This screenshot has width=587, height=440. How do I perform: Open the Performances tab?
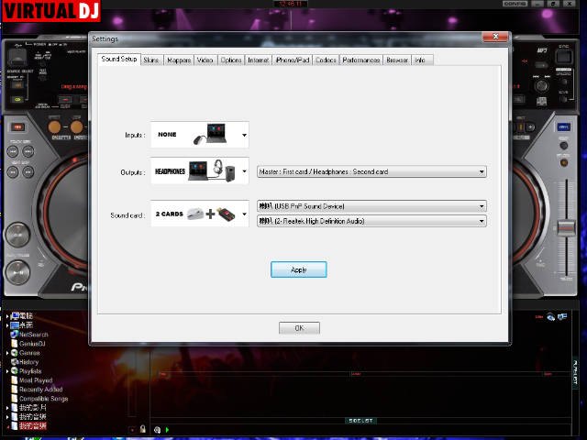(361, 60)
